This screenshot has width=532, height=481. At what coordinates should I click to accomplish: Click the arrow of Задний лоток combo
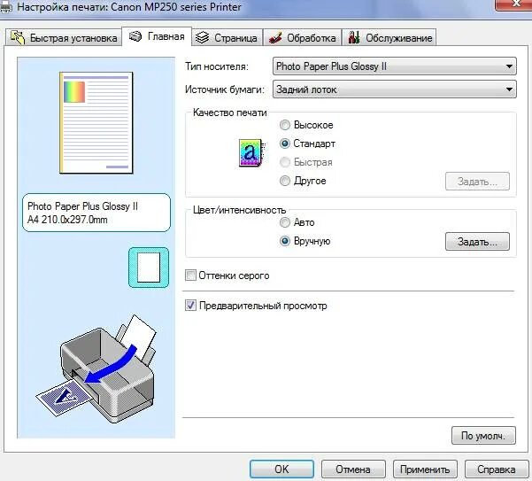click(x=509, y=89)
